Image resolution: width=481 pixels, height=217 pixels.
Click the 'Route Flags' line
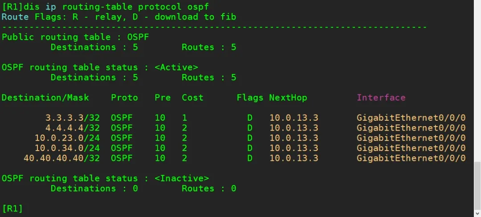click(119, 17)
